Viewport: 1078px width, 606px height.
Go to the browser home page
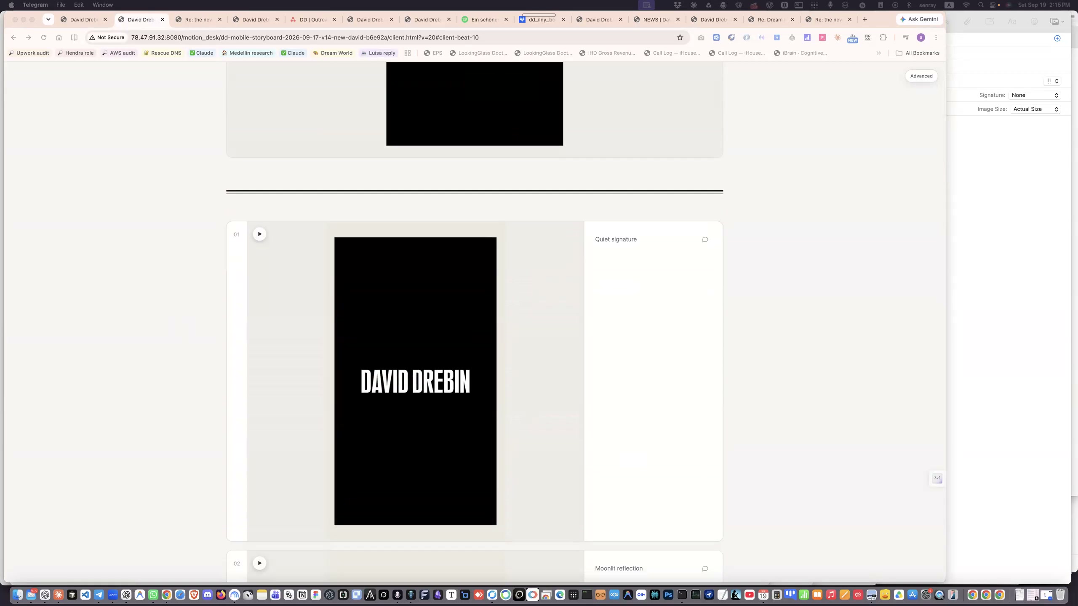(x=59, y=37)
